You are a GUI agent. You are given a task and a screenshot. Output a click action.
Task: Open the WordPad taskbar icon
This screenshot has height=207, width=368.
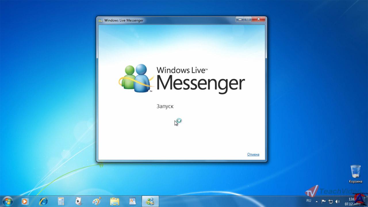(x=132, y=201)
